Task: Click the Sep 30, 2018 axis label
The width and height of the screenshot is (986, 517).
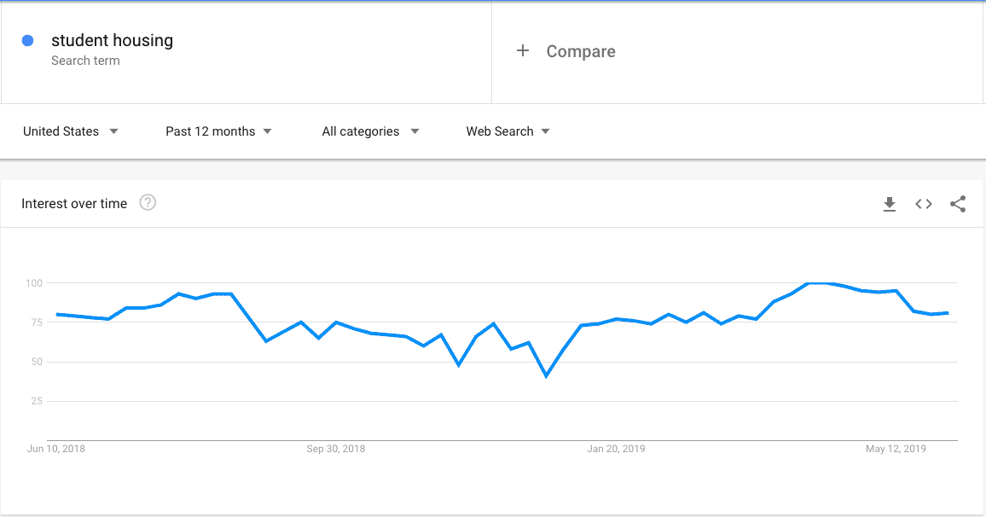Action: point(336,449)
